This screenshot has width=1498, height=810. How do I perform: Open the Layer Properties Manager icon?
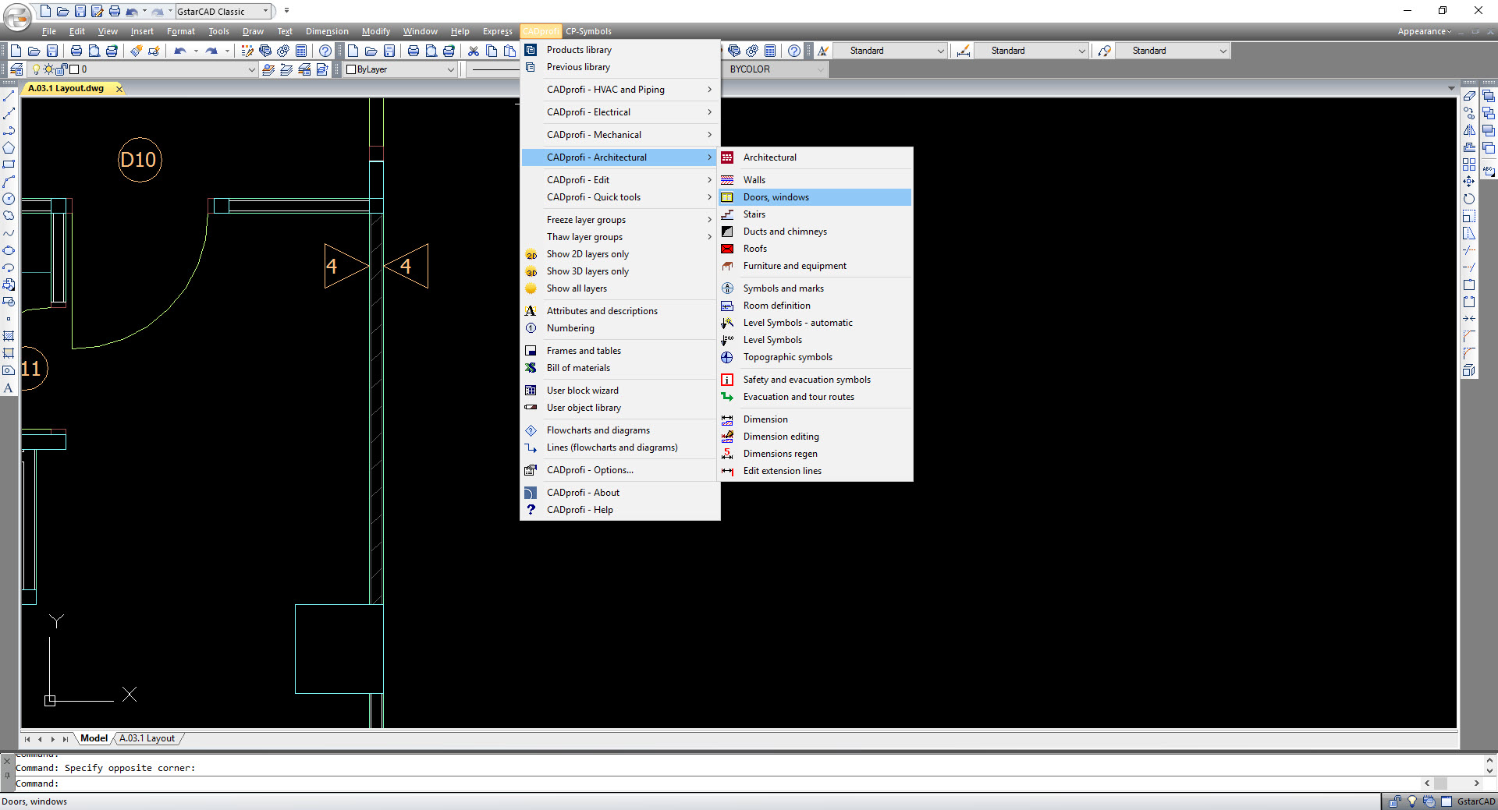[16, 69]
